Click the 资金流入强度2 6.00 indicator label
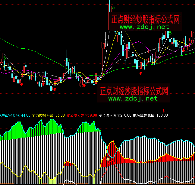Screen dimensions: 195x185 (115, 115)
